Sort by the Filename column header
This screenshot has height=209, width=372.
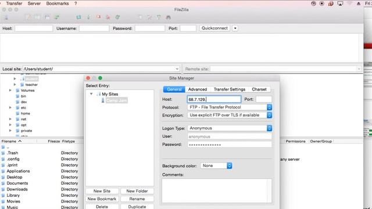click(x=9, y=141)
